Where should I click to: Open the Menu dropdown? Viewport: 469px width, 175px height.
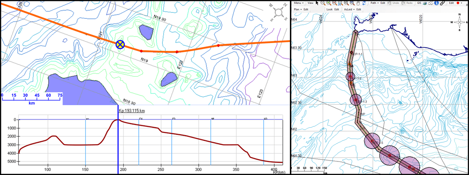pos(298,3)
